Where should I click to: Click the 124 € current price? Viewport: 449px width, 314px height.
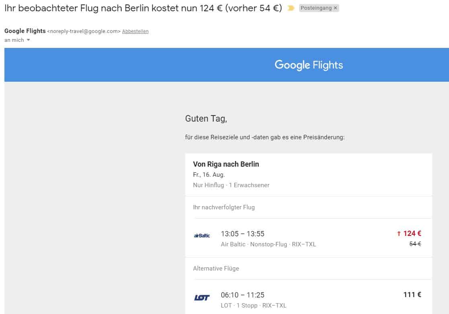point(412,233)
